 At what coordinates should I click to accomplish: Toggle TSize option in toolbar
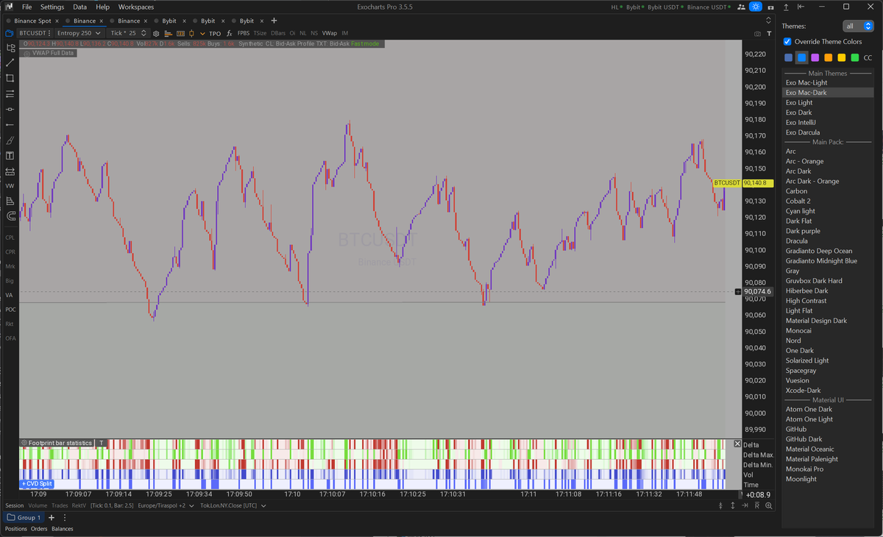(x=260, y=33)
